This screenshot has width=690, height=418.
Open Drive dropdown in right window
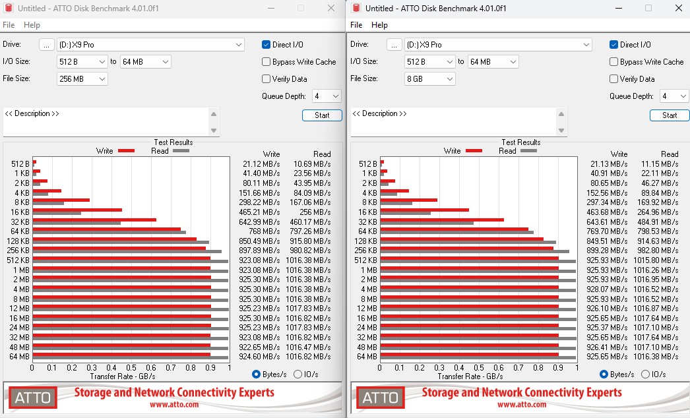(498, 44)
